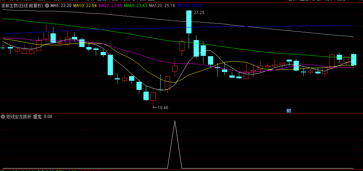
Task: Click the 财 financial marker icon
Action: tap(288, 111)
